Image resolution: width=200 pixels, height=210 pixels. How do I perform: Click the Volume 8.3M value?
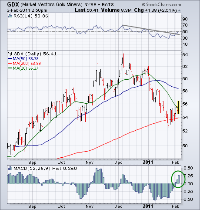(117, 10)
